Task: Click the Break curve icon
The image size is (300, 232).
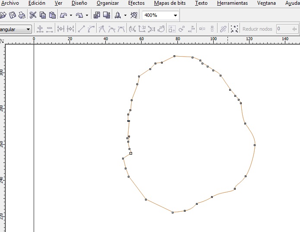Action: 70,29
